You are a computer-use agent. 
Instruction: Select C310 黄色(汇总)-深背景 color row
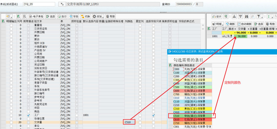tap(192, 108)
